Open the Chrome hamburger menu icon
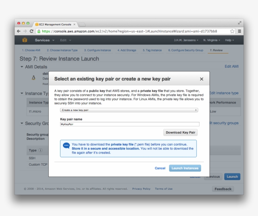The height and width of the screenshot is (216, 258). click(x=239, y=31)
